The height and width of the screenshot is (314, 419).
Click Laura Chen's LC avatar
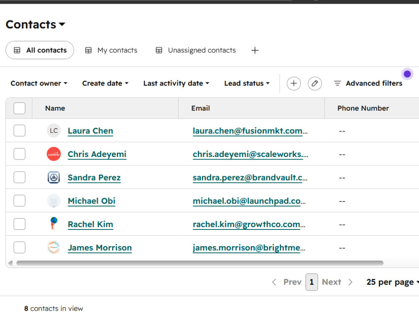[x=54, y=131]
